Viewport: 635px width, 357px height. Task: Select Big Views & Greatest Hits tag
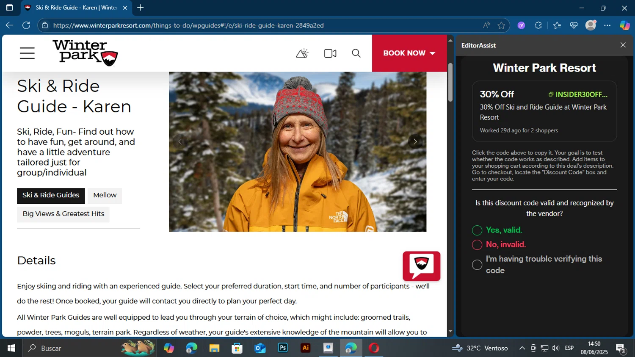tap(63, 214)
